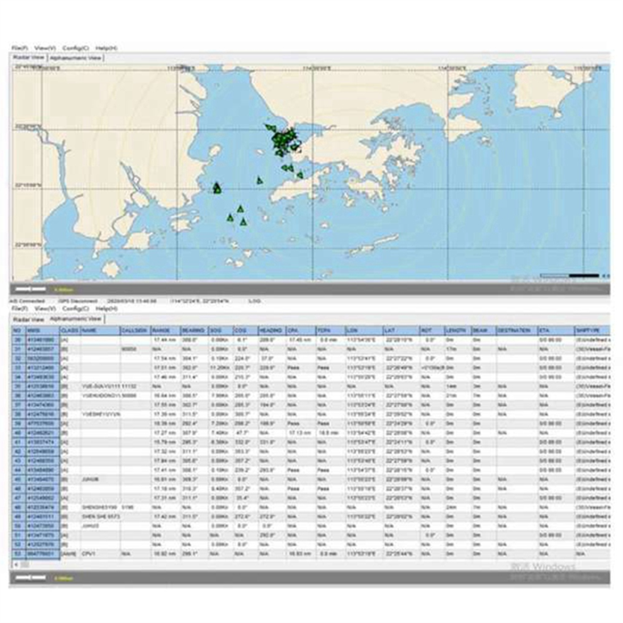Adjust the zoom slider below the radar map
This screenshot has height=623, width=623.
[x=31, y=289]
